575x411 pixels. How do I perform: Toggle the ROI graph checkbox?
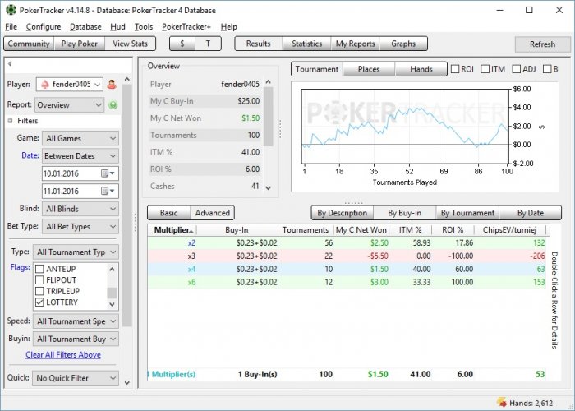[455, 70]
